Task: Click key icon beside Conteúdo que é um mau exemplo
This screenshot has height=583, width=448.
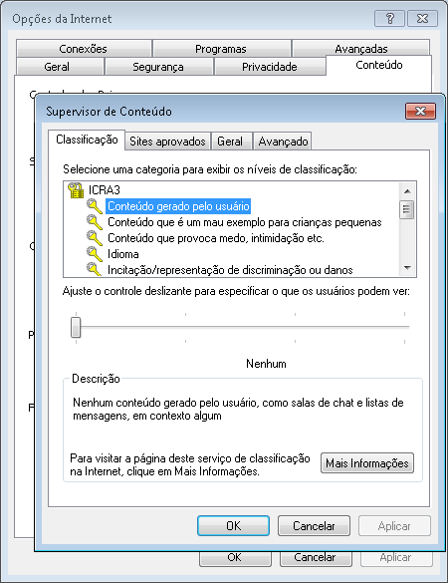Action: tap(95, 222)
